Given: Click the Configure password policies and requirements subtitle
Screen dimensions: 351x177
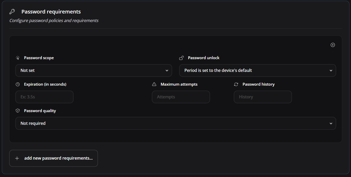Looking at the screenshot, I should [54, 21].
